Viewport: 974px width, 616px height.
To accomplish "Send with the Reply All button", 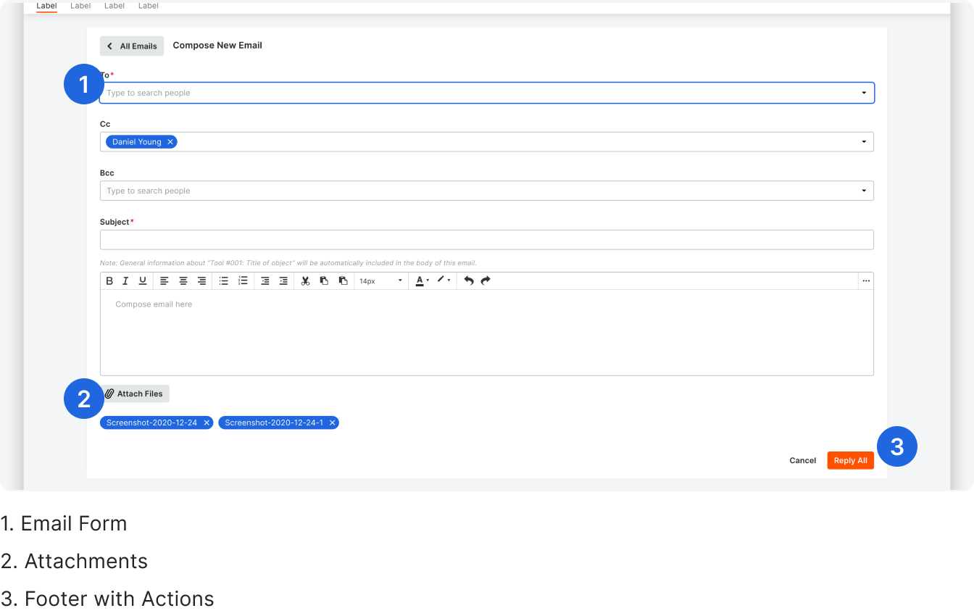I will click(851, 460).
